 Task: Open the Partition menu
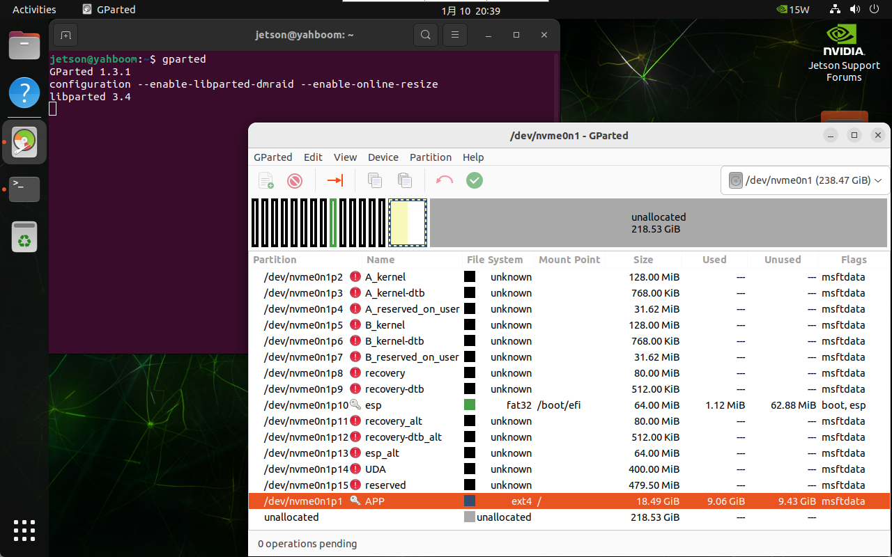click(x=430, y=157)
